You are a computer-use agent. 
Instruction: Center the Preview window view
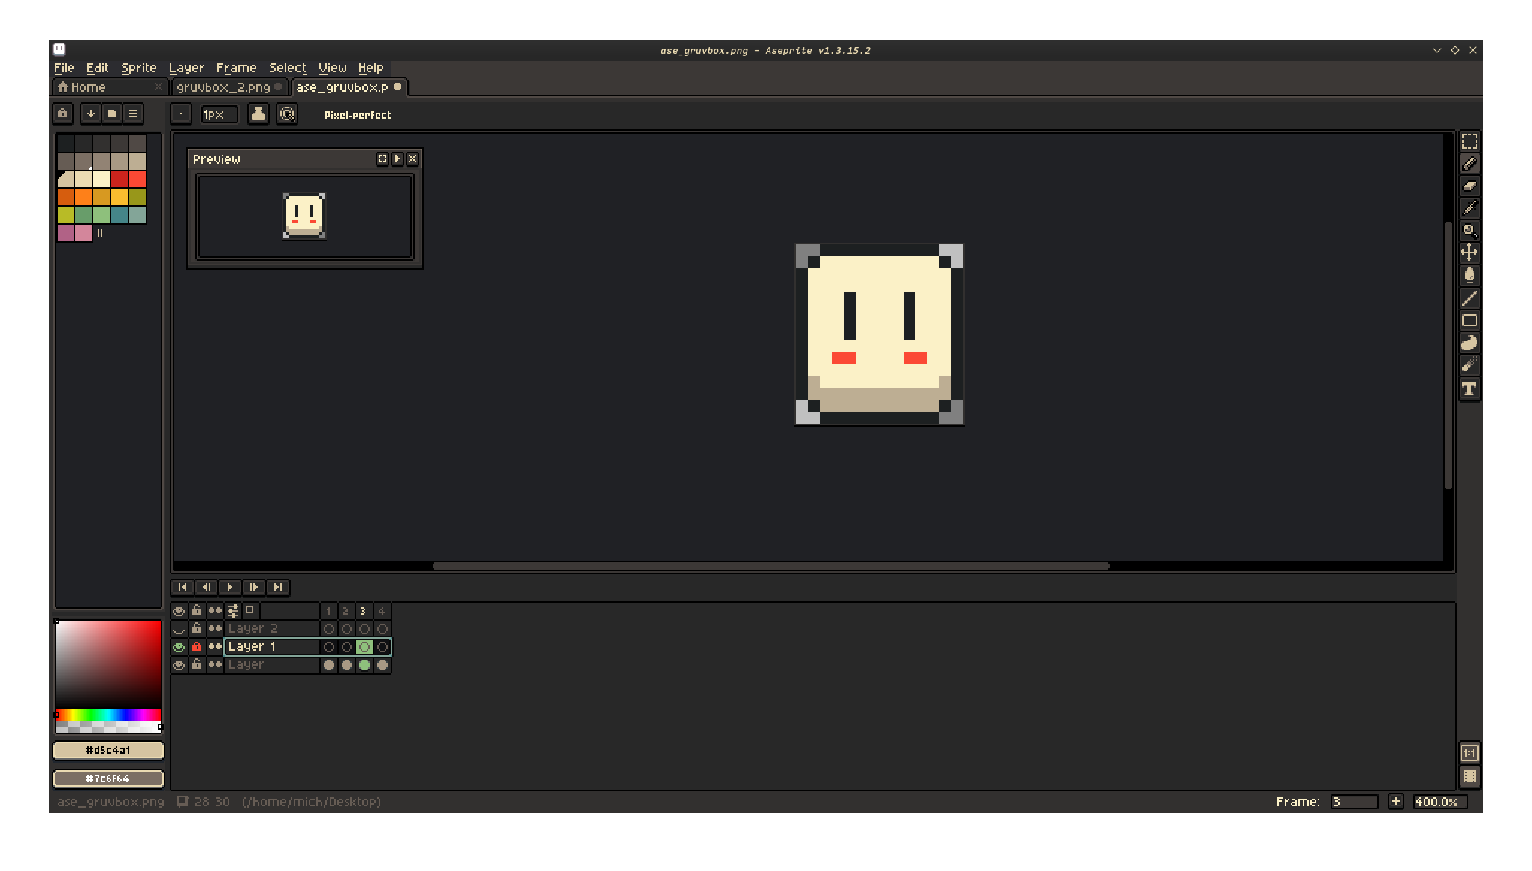pyautogui.click(x=383, y=159)
